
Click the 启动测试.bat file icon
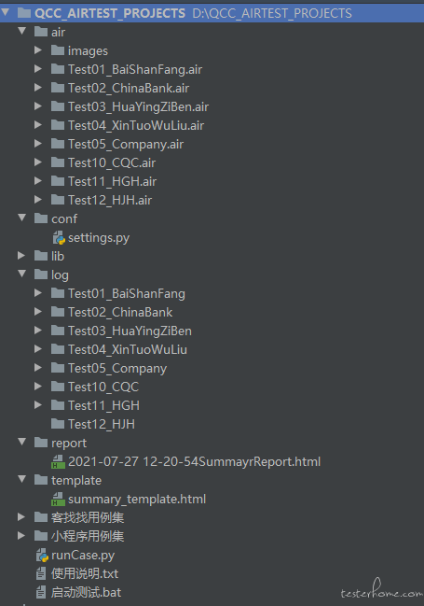(41, 592)
